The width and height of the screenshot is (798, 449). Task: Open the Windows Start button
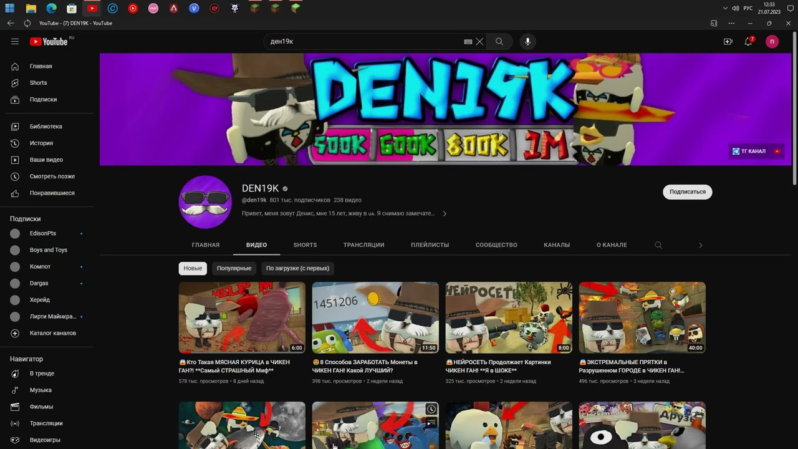10,8
